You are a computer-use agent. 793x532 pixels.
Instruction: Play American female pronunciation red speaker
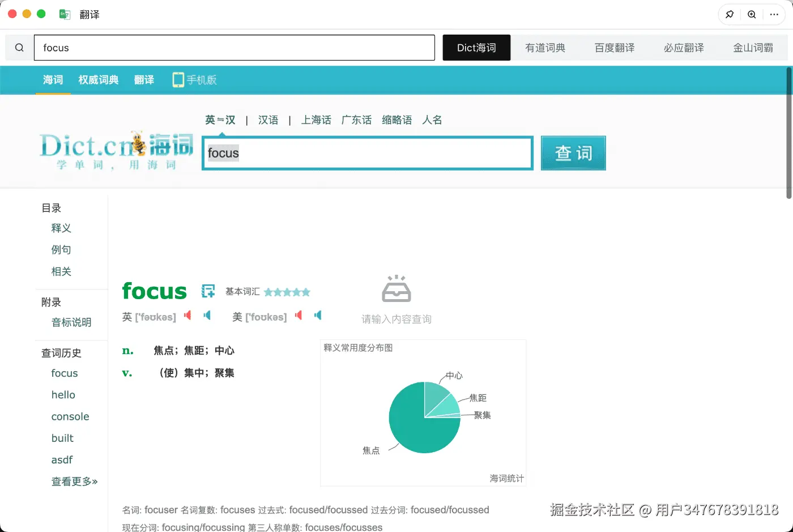pos(299,315)
